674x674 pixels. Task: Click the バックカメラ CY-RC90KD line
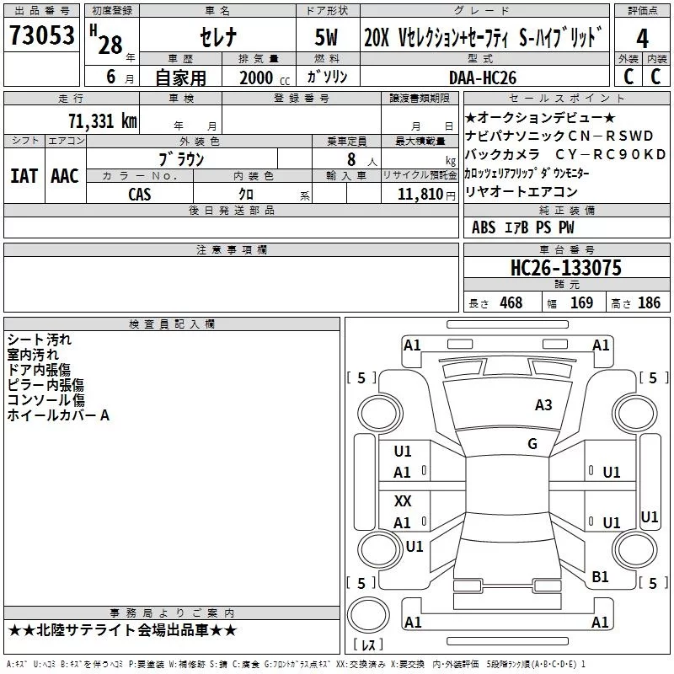click(x=565, y=154)
